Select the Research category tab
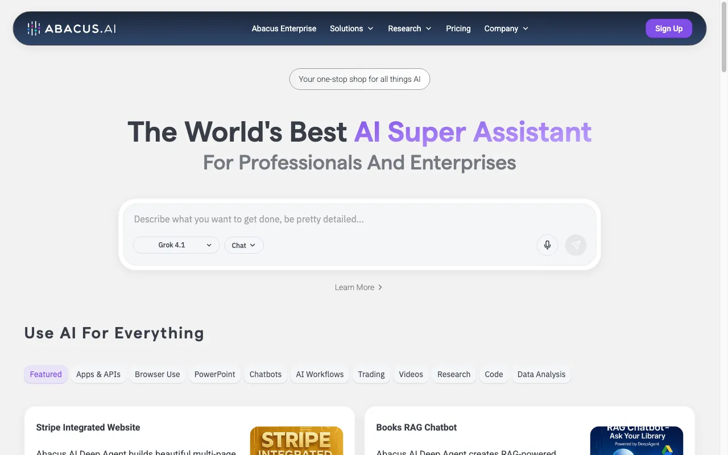Viewport: 728px width, 455px height. tap(454, 374)
